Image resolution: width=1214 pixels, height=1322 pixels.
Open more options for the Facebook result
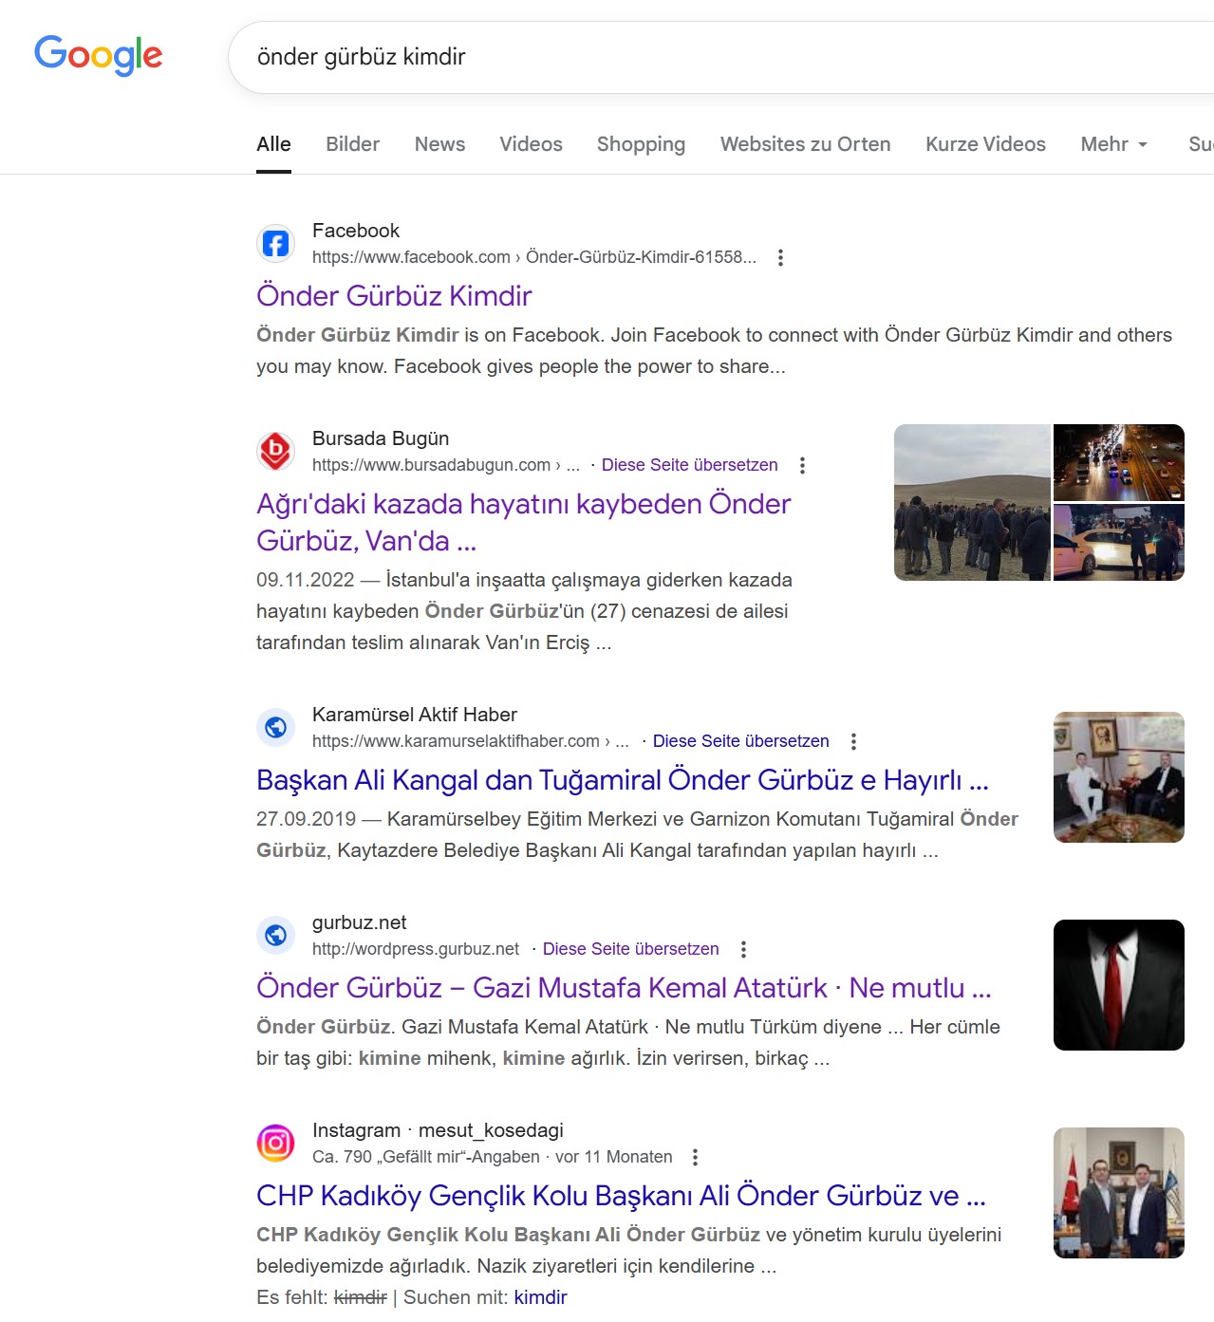point(780,257)
